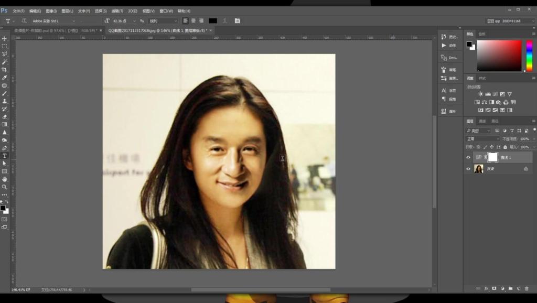Image resolution: width=537 pixels, height=303 pixels.
Task: Open the Properties panel button
Action: [x=449, y=111]
